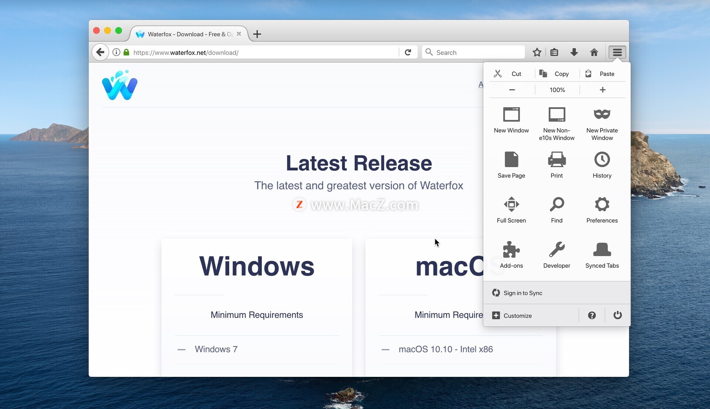Click 'Minimum Requirements' under Windows
The image size is (710, 409).
pyautogui.click(x=257, y=315)
